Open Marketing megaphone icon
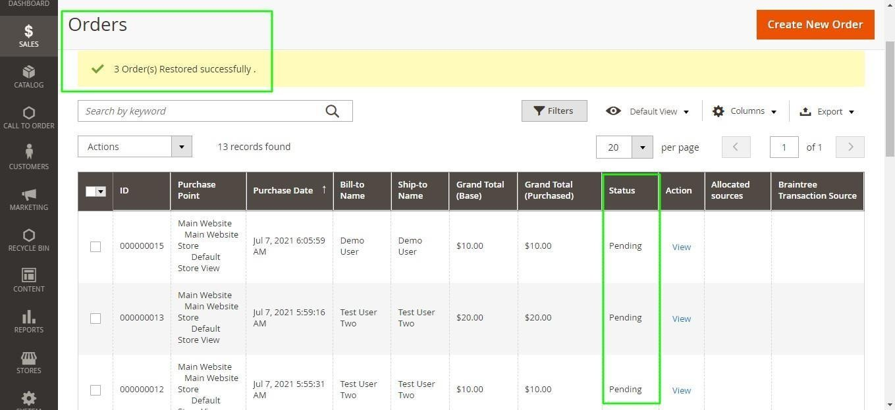The width and height of the screenshot is (895, 410). click(x=28, y=199)
